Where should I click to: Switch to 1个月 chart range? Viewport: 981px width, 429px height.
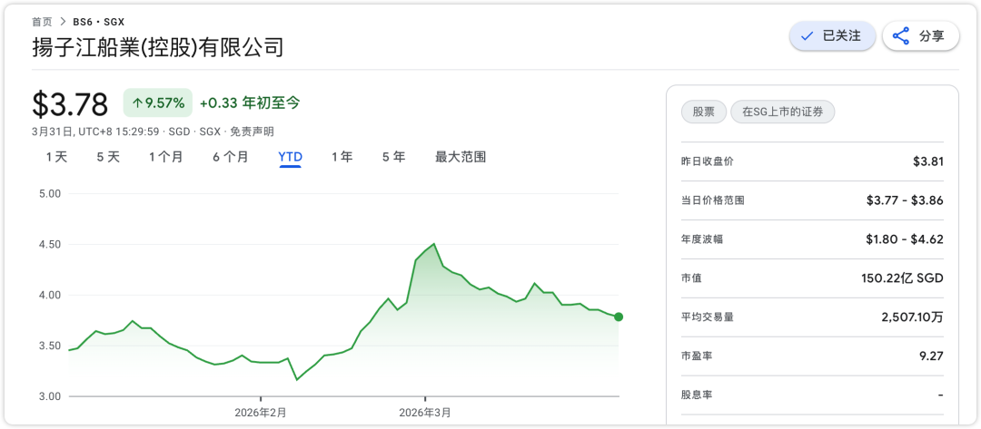pos(166,157)
